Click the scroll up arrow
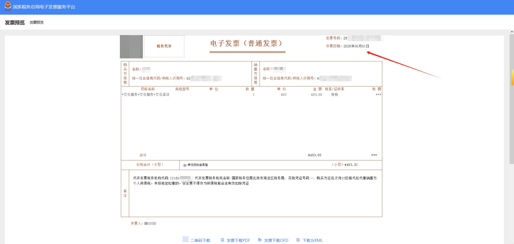 pyautogui.click(x=512, y=32)
